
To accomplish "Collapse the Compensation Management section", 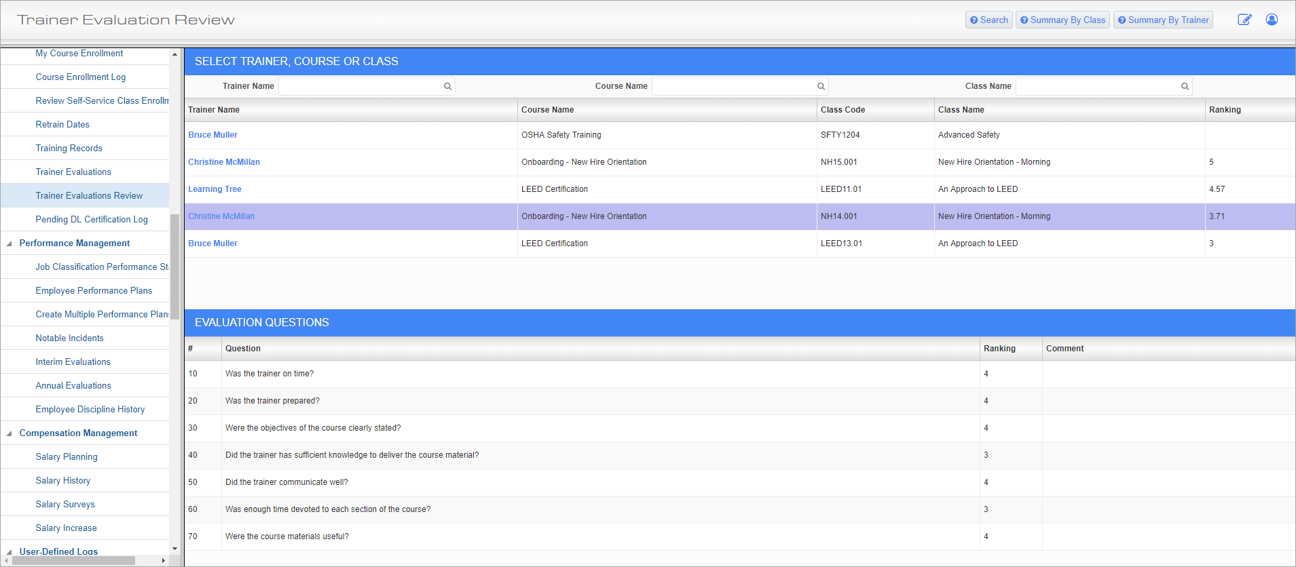I will pyautogui.click(x=9, y=433).
